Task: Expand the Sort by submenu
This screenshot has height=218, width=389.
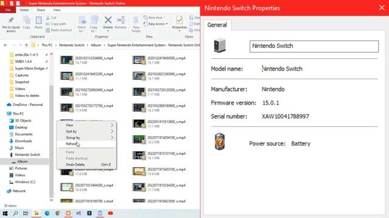Action: tap(87, 131)
